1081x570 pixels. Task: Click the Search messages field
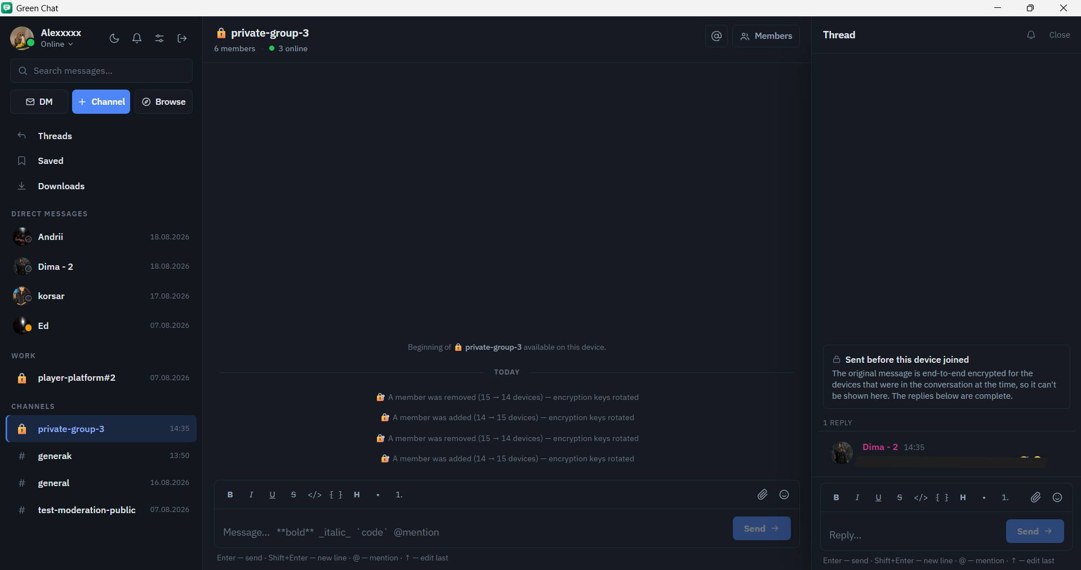coord(101,71)
